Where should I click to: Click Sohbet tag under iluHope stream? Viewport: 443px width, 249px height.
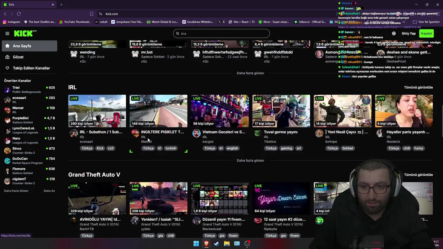(348, 148)
